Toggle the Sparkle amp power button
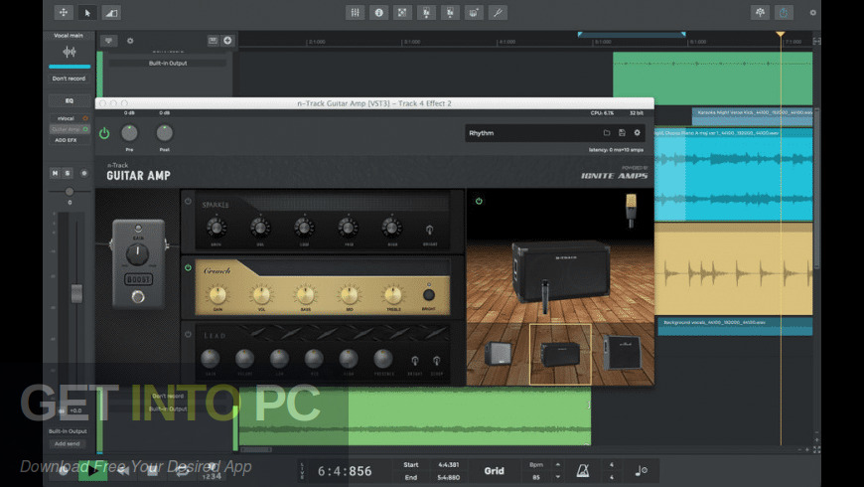The width and height of the screenshot is (864, 487). pos(188,202)
